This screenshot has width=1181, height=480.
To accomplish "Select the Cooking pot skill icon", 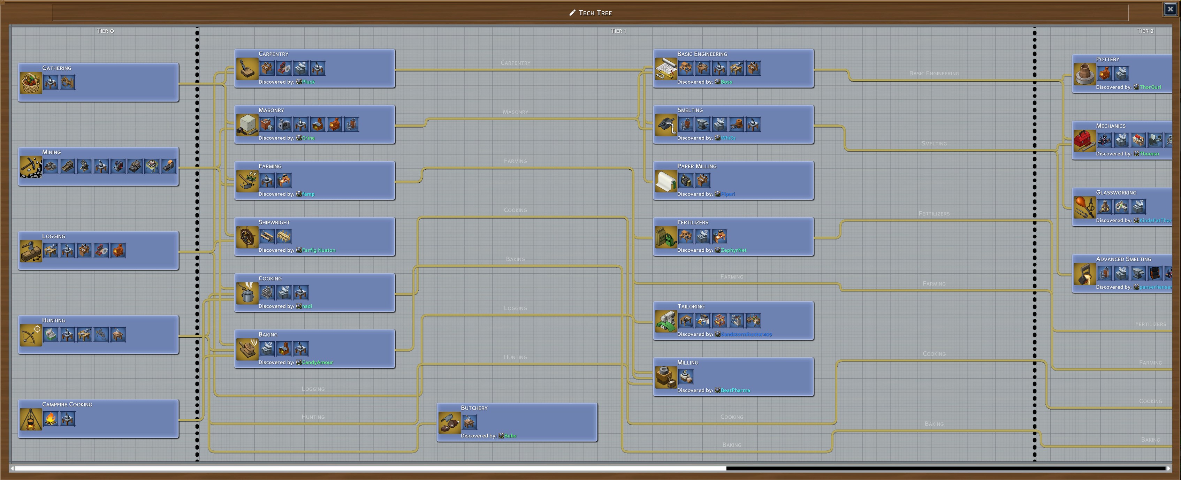I will 247,293.
